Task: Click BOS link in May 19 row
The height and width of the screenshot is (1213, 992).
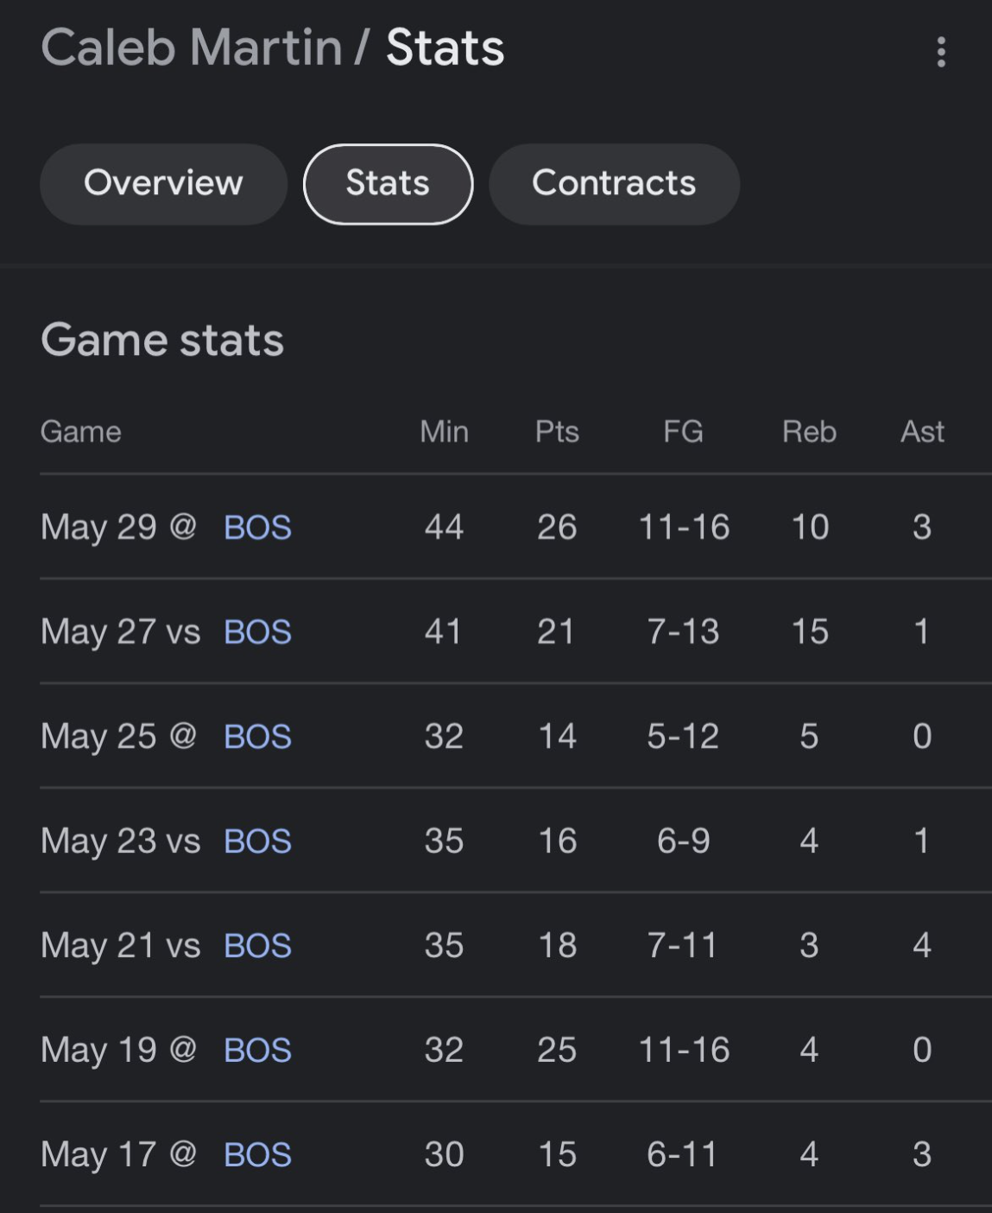Action: (257, 1050)
